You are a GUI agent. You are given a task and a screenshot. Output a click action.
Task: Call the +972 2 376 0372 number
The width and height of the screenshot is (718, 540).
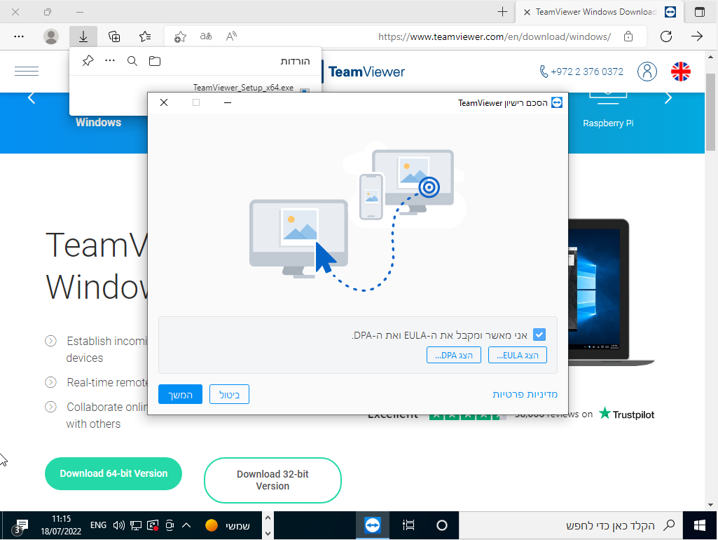click(x=581, y=72)
